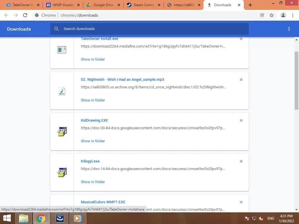The width and height of the screenshot is (299, 224).
Task: Remove trilogyi.exe from downloads list
Action: click(x=241, y=161)
